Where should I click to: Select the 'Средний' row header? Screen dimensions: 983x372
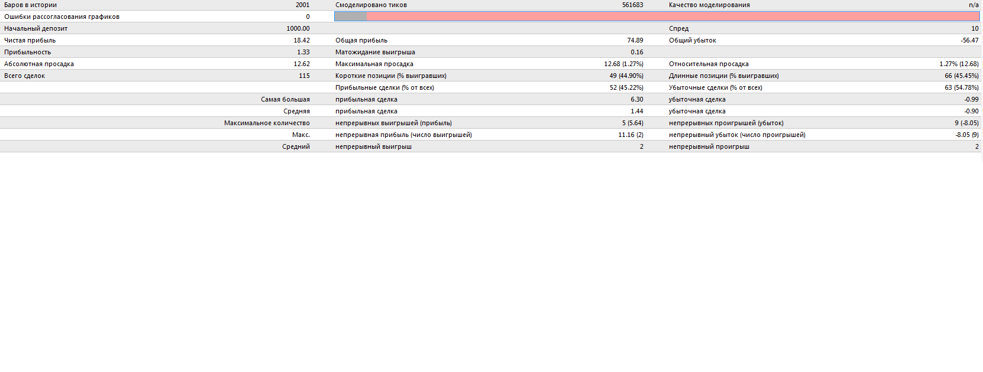coord(296,146)
